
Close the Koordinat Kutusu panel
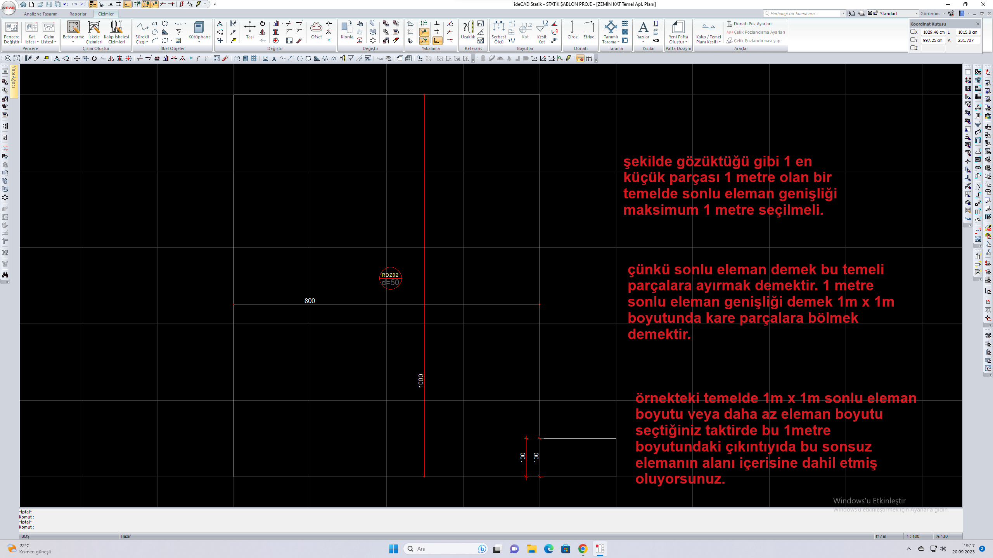978,24
